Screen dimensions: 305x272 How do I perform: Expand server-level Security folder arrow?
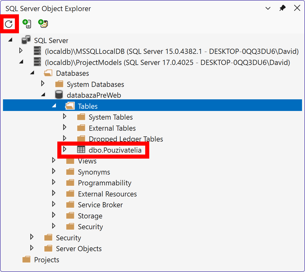(32, 237)
